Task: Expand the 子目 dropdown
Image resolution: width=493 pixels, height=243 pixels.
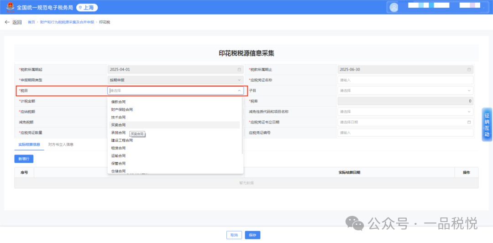Action: point(469,91)
